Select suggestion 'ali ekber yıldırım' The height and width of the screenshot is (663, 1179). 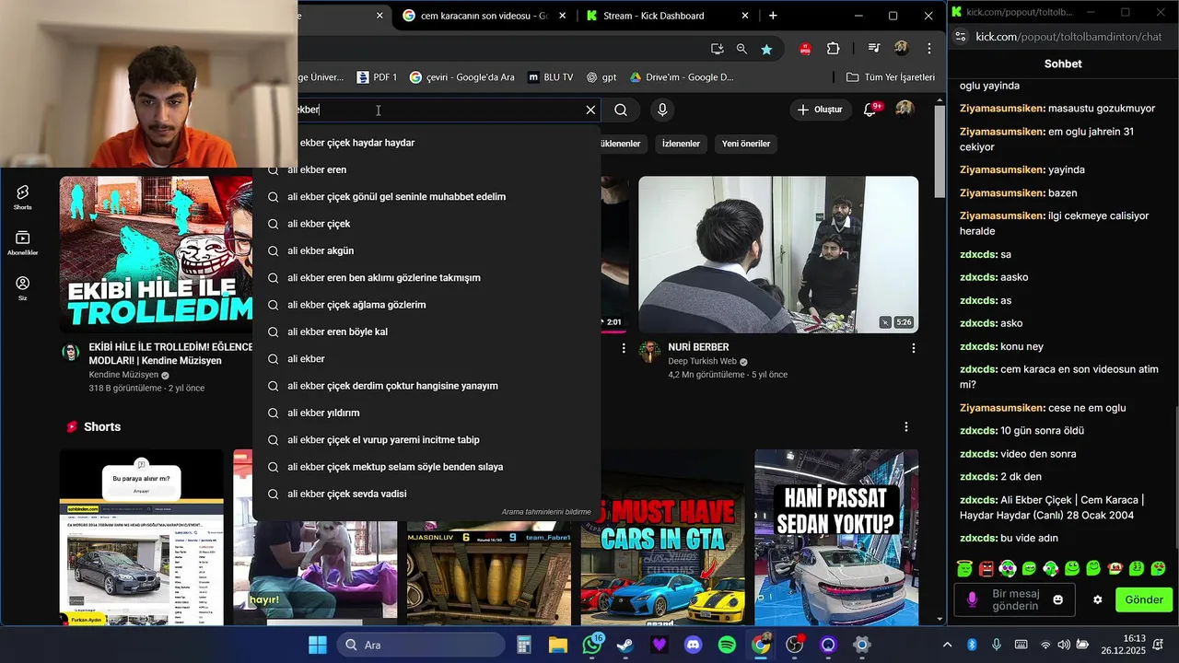426,413
